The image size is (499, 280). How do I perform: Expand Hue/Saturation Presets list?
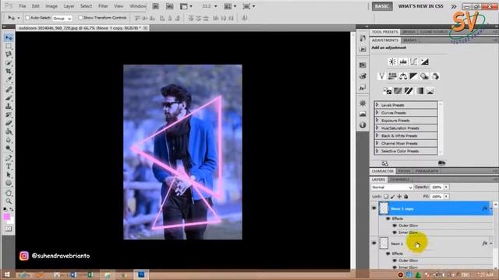pyautogui.click(x=377, y=128)
